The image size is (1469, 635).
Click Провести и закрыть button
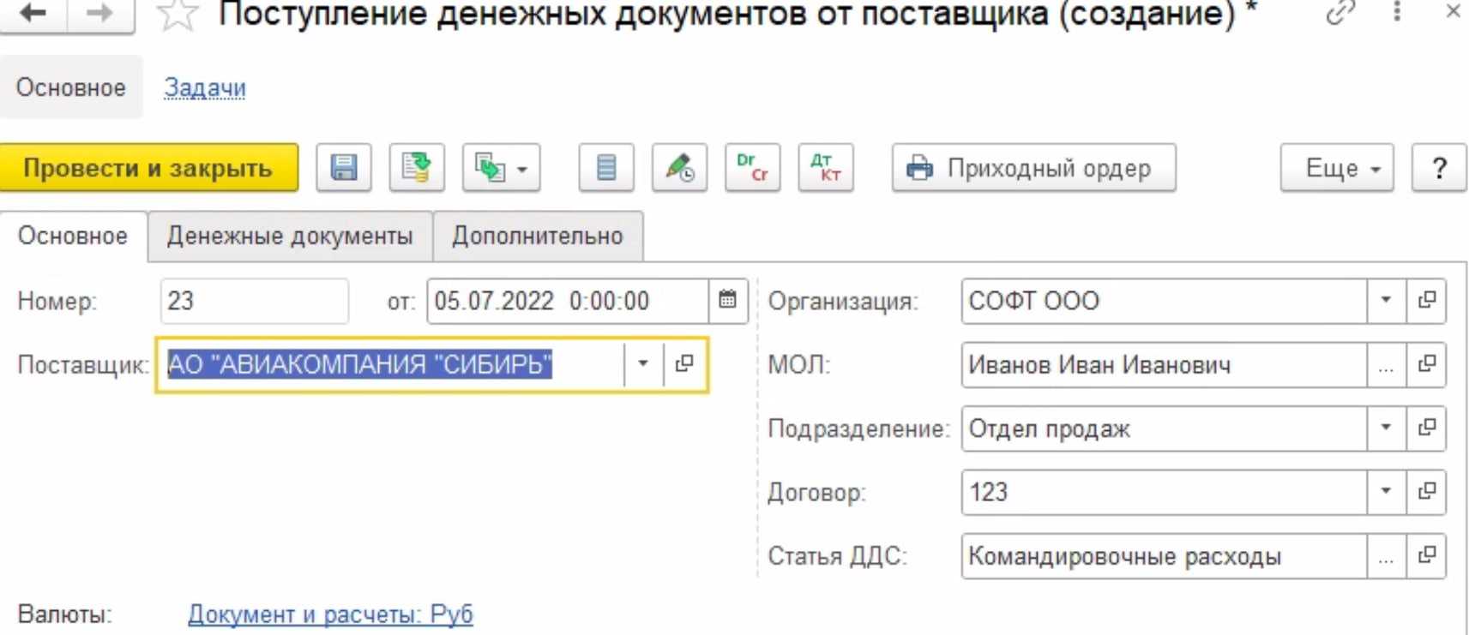tap(149, 167)
